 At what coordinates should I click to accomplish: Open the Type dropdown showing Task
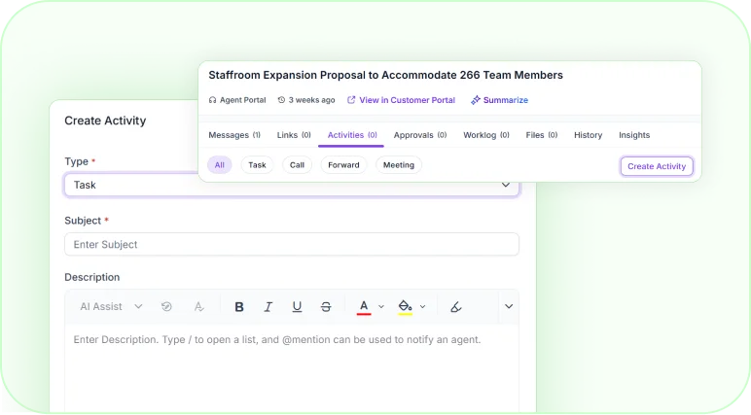point(292,185)
